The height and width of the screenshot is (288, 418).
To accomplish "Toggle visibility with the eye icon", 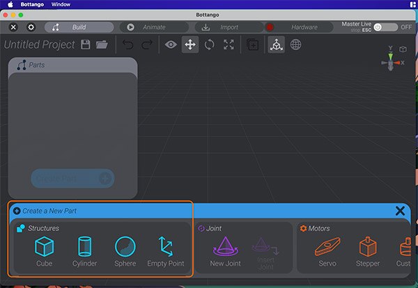I will pos(171,45).
